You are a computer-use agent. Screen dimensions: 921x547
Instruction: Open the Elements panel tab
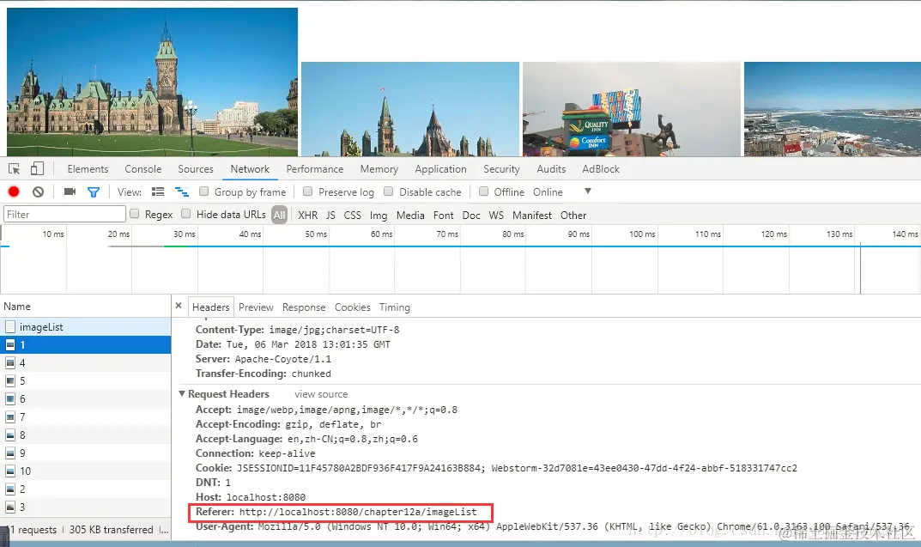(88, 169)
